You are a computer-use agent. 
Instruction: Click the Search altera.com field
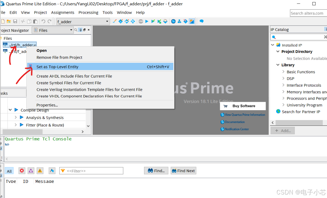click(308, 13)
